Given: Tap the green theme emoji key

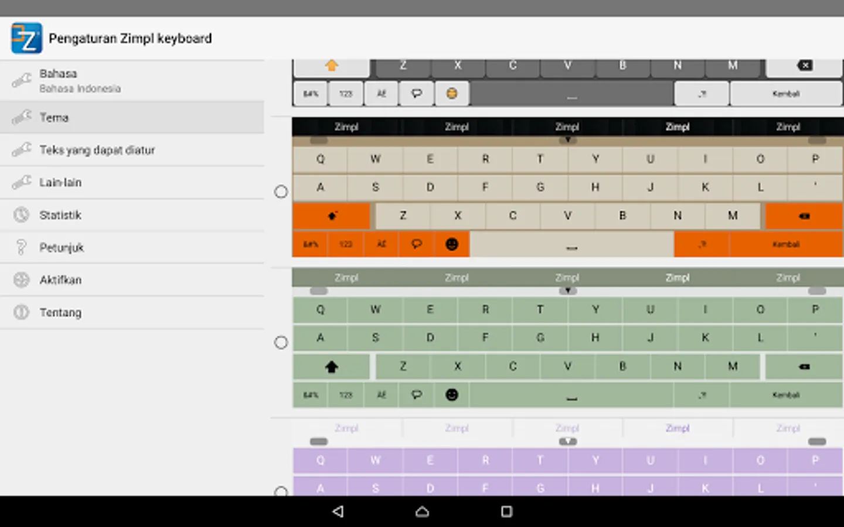Looking at the screenshot, I should click(452, 395).
